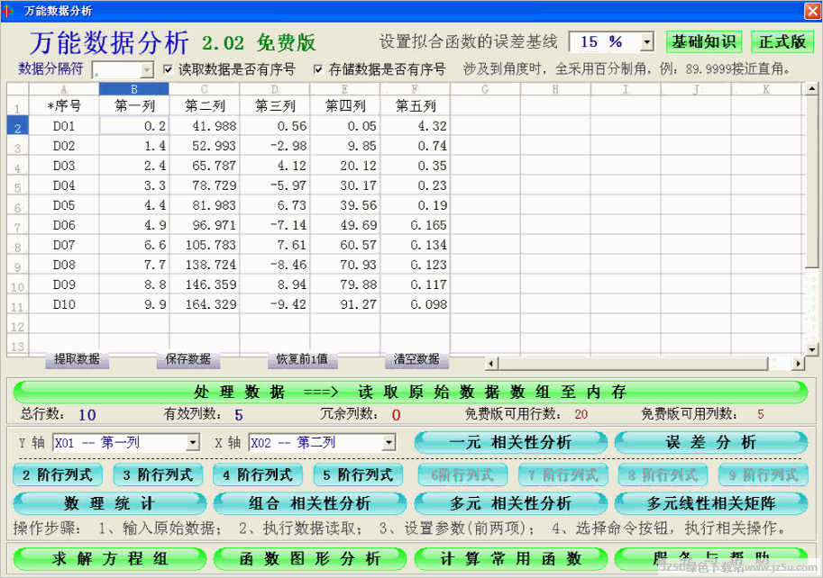Open 计算常用函数
Image resolution: width=823 pixels, height=578 pixels.
[510, 558]
